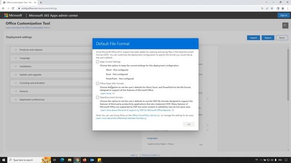Select the Office Open XML formats option

point(97,83)
